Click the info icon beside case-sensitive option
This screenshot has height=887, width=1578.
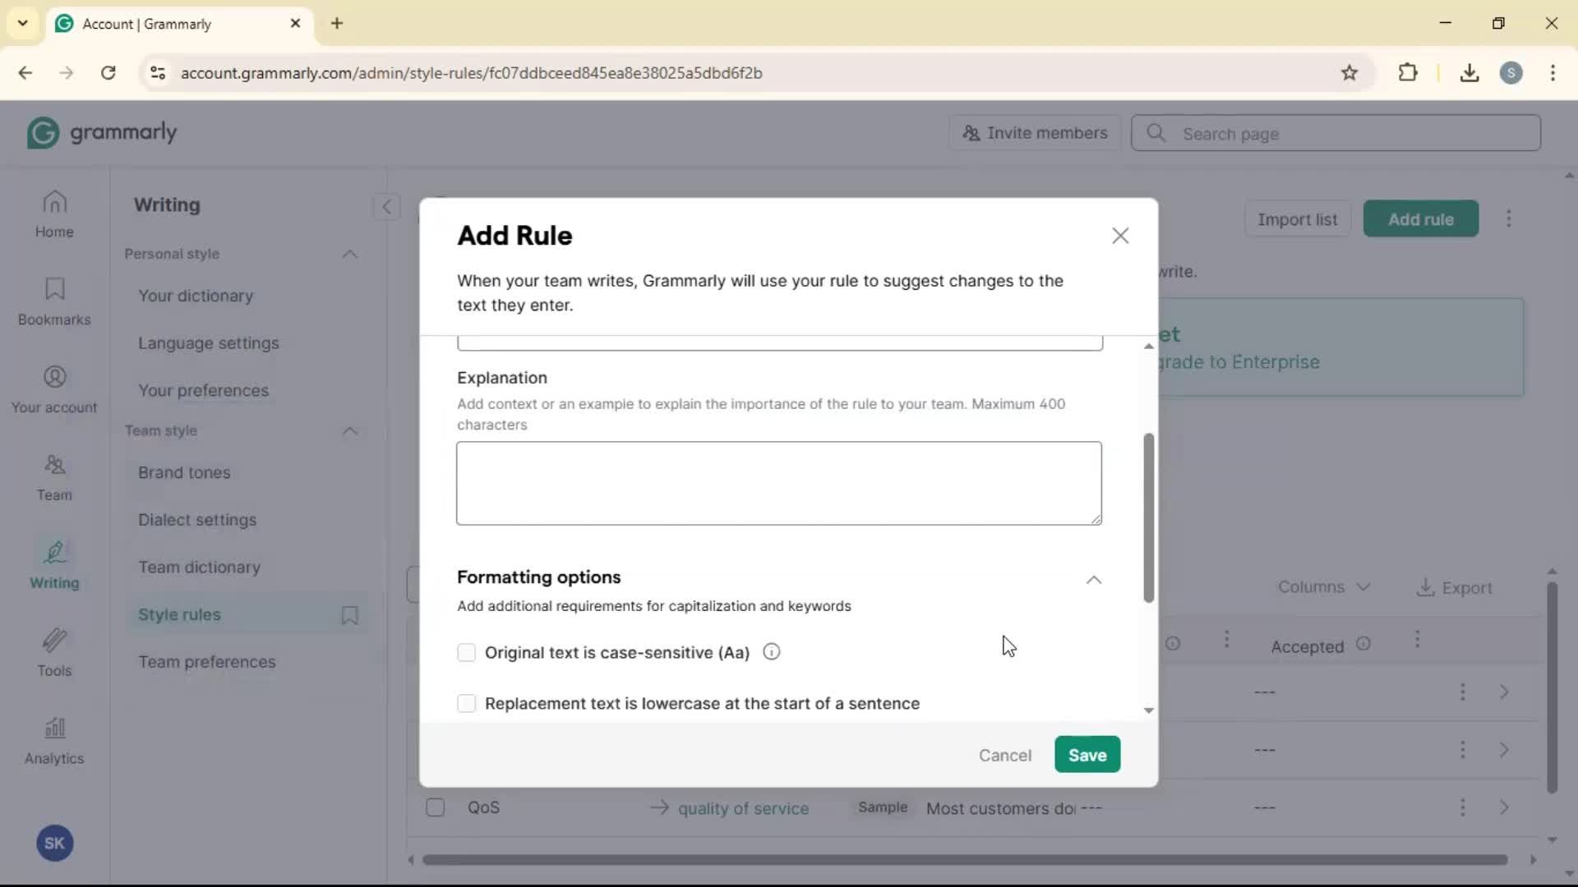[x=771, y=652]
